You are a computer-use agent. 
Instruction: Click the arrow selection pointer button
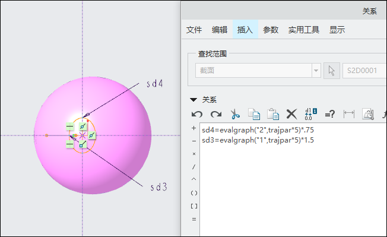coord(332,71)
